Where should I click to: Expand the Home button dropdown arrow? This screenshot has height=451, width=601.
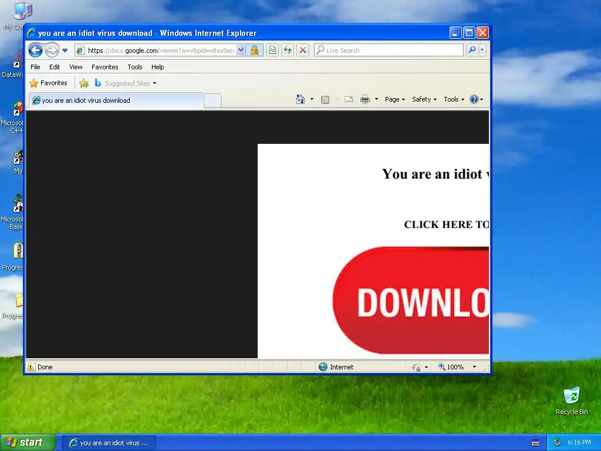(312, 99)
